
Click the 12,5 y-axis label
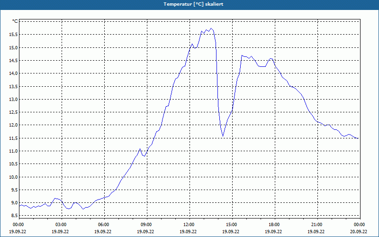[x=14, y=112]
